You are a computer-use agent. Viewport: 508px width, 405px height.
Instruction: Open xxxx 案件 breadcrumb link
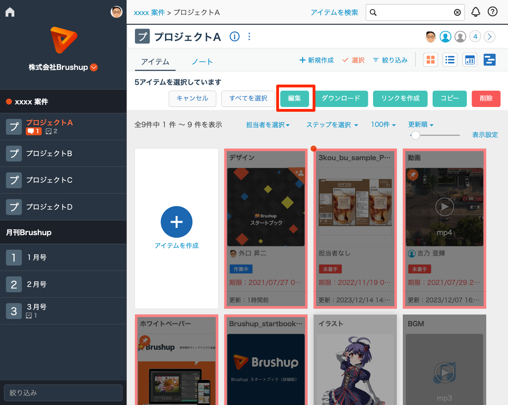point(149,13)
